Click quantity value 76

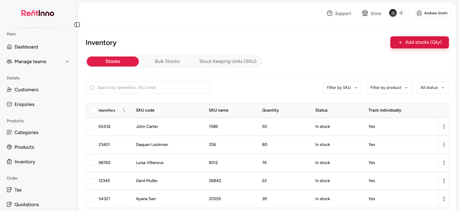coord(264,163)
